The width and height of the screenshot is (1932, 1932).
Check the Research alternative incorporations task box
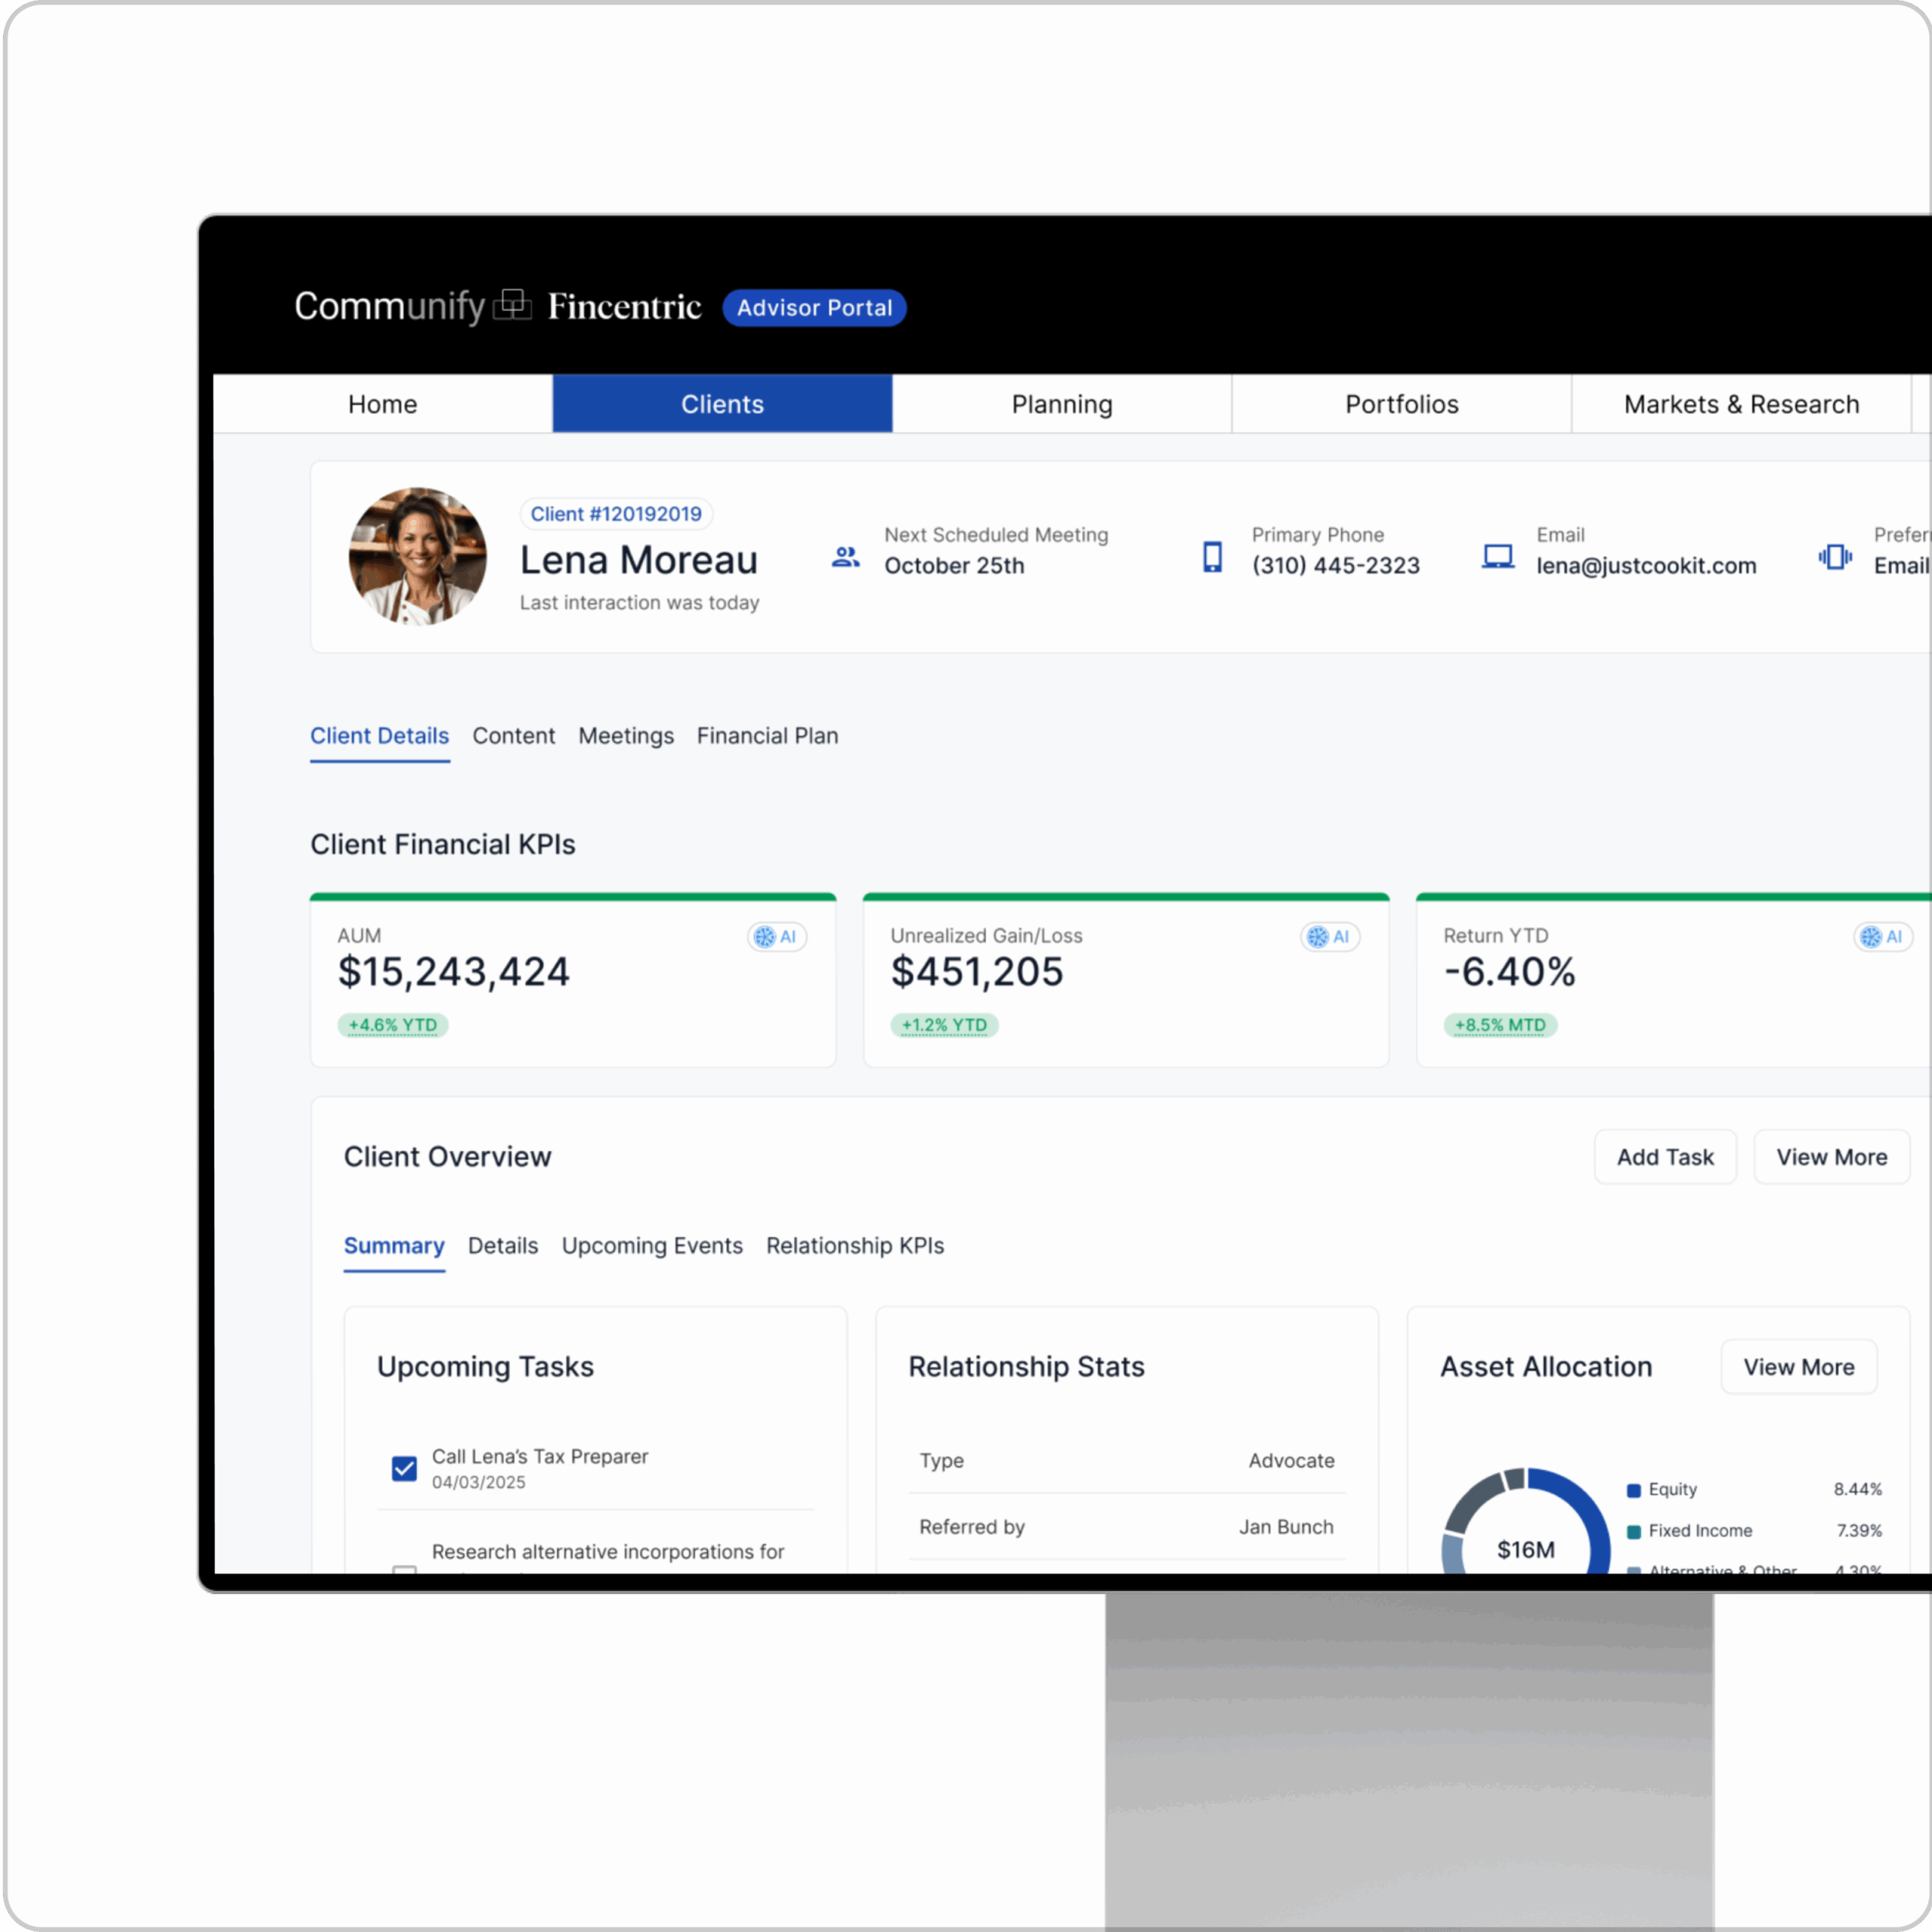click(x=404, y=1568)
